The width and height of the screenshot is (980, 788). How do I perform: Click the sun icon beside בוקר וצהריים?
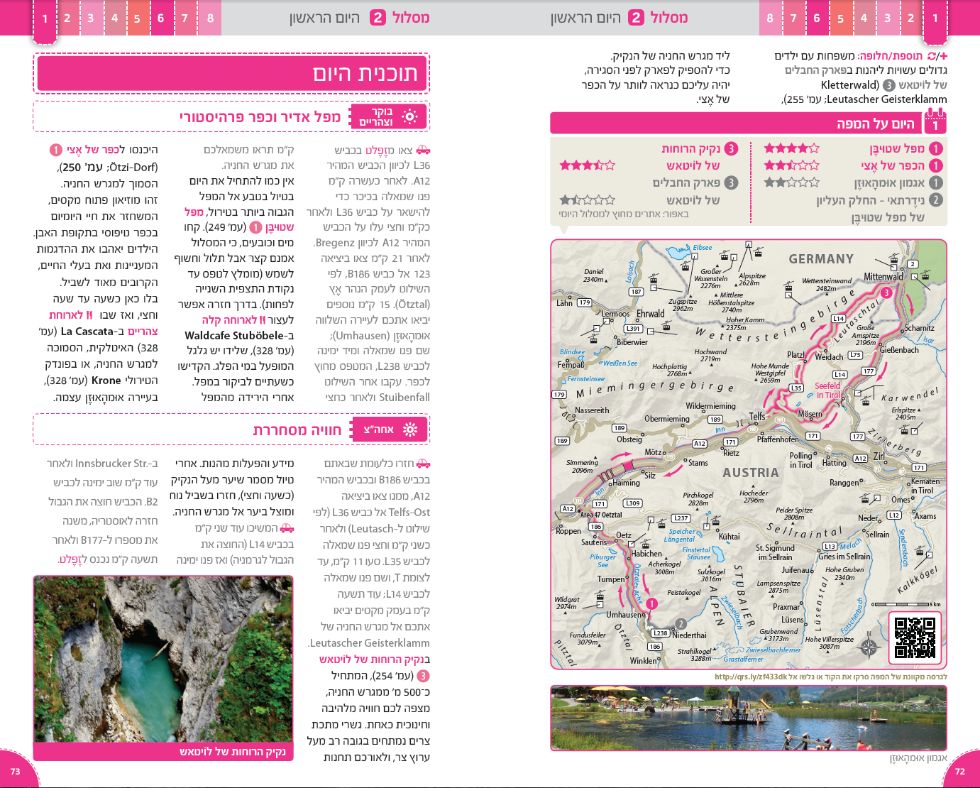tap(409, 116)
